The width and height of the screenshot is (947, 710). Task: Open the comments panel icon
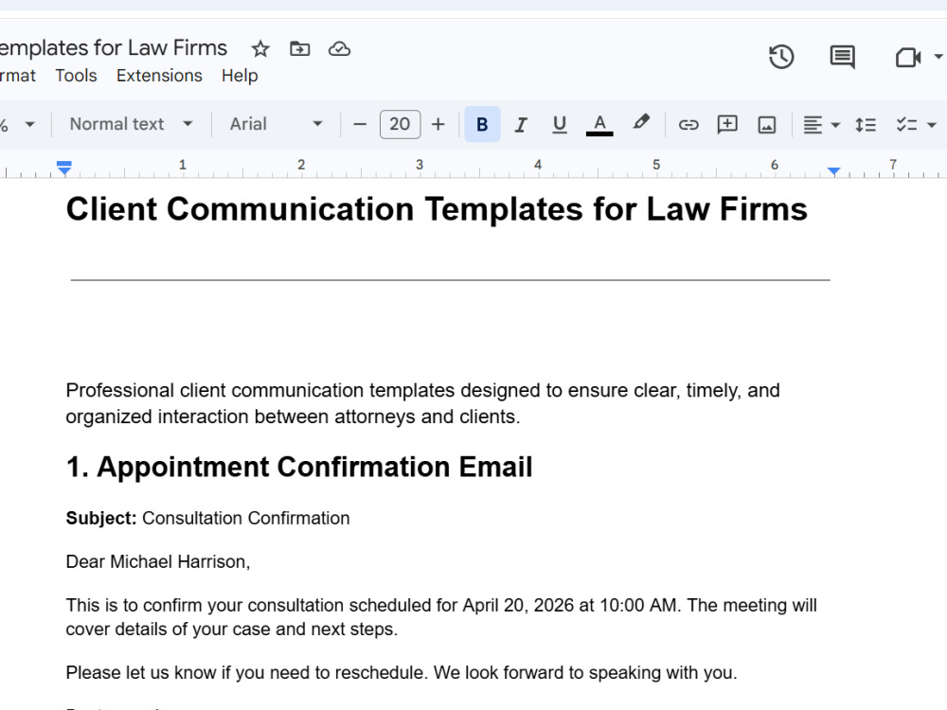tap(842, 57)
